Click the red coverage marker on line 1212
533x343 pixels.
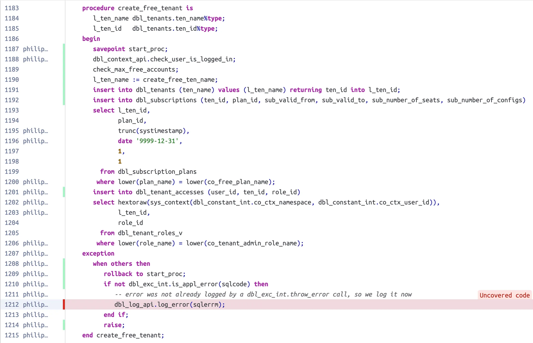click(64, 304)
